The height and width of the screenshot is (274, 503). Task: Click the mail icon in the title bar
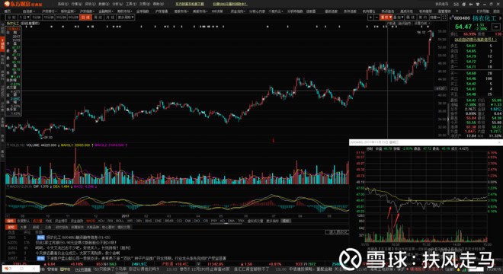[x=456, y=4]
